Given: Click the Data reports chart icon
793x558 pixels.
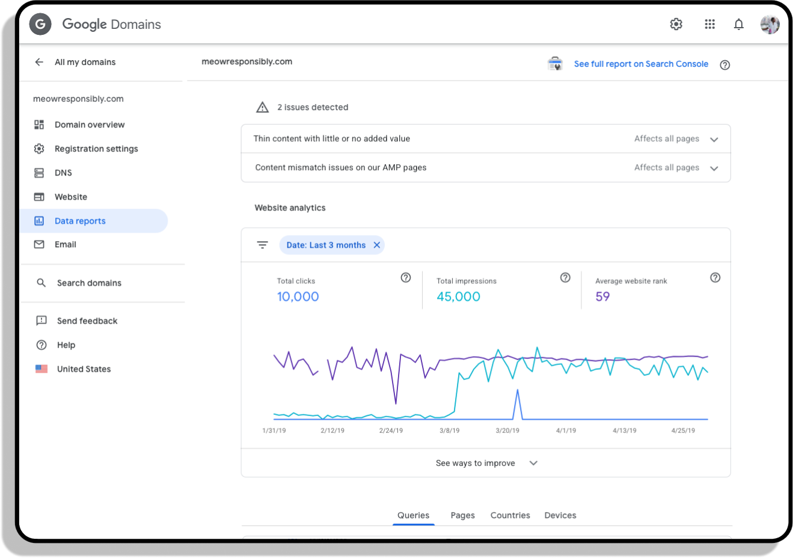Looking at the screenshot, I should (x=39, y=221).
